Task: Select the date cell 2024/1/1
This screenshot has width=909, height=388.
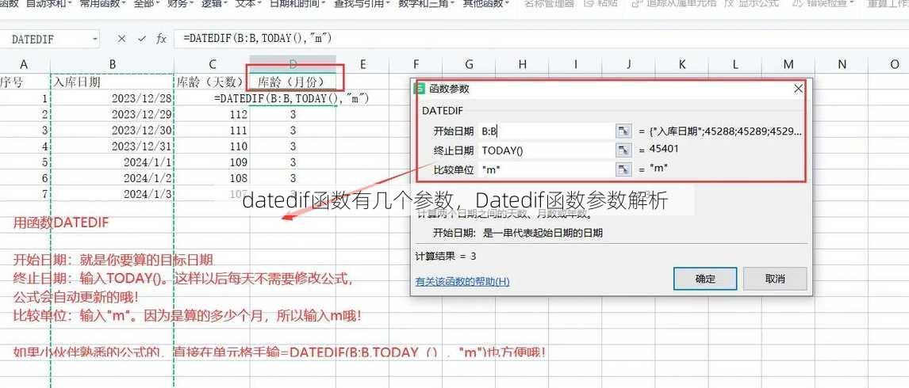Action: 113,162
